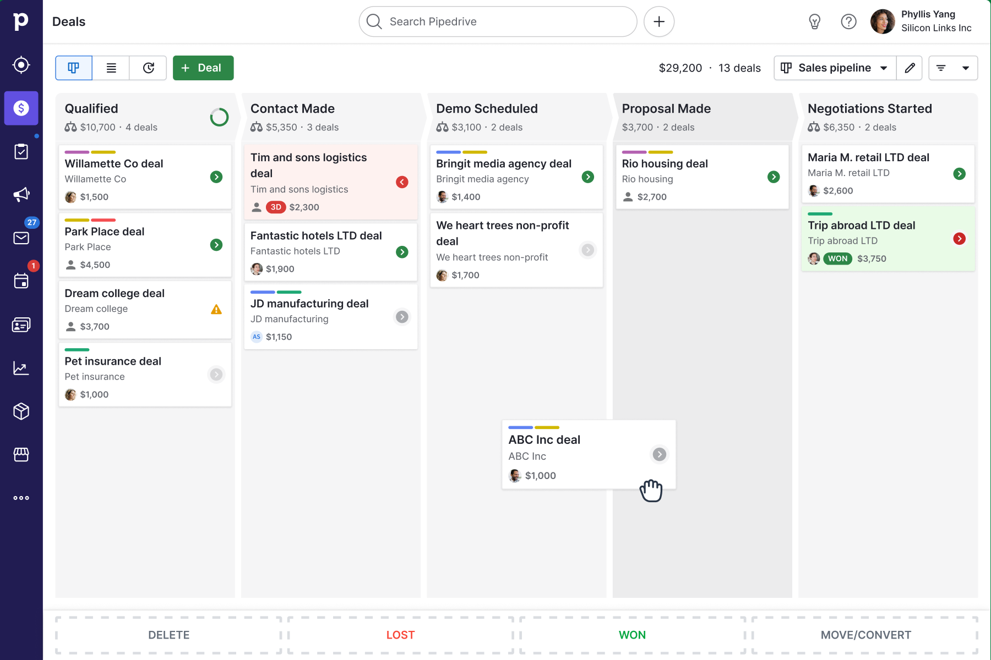991x660 pixels.
Task: Switch to pipeline kanban view
Action: (x=74, y=68)
